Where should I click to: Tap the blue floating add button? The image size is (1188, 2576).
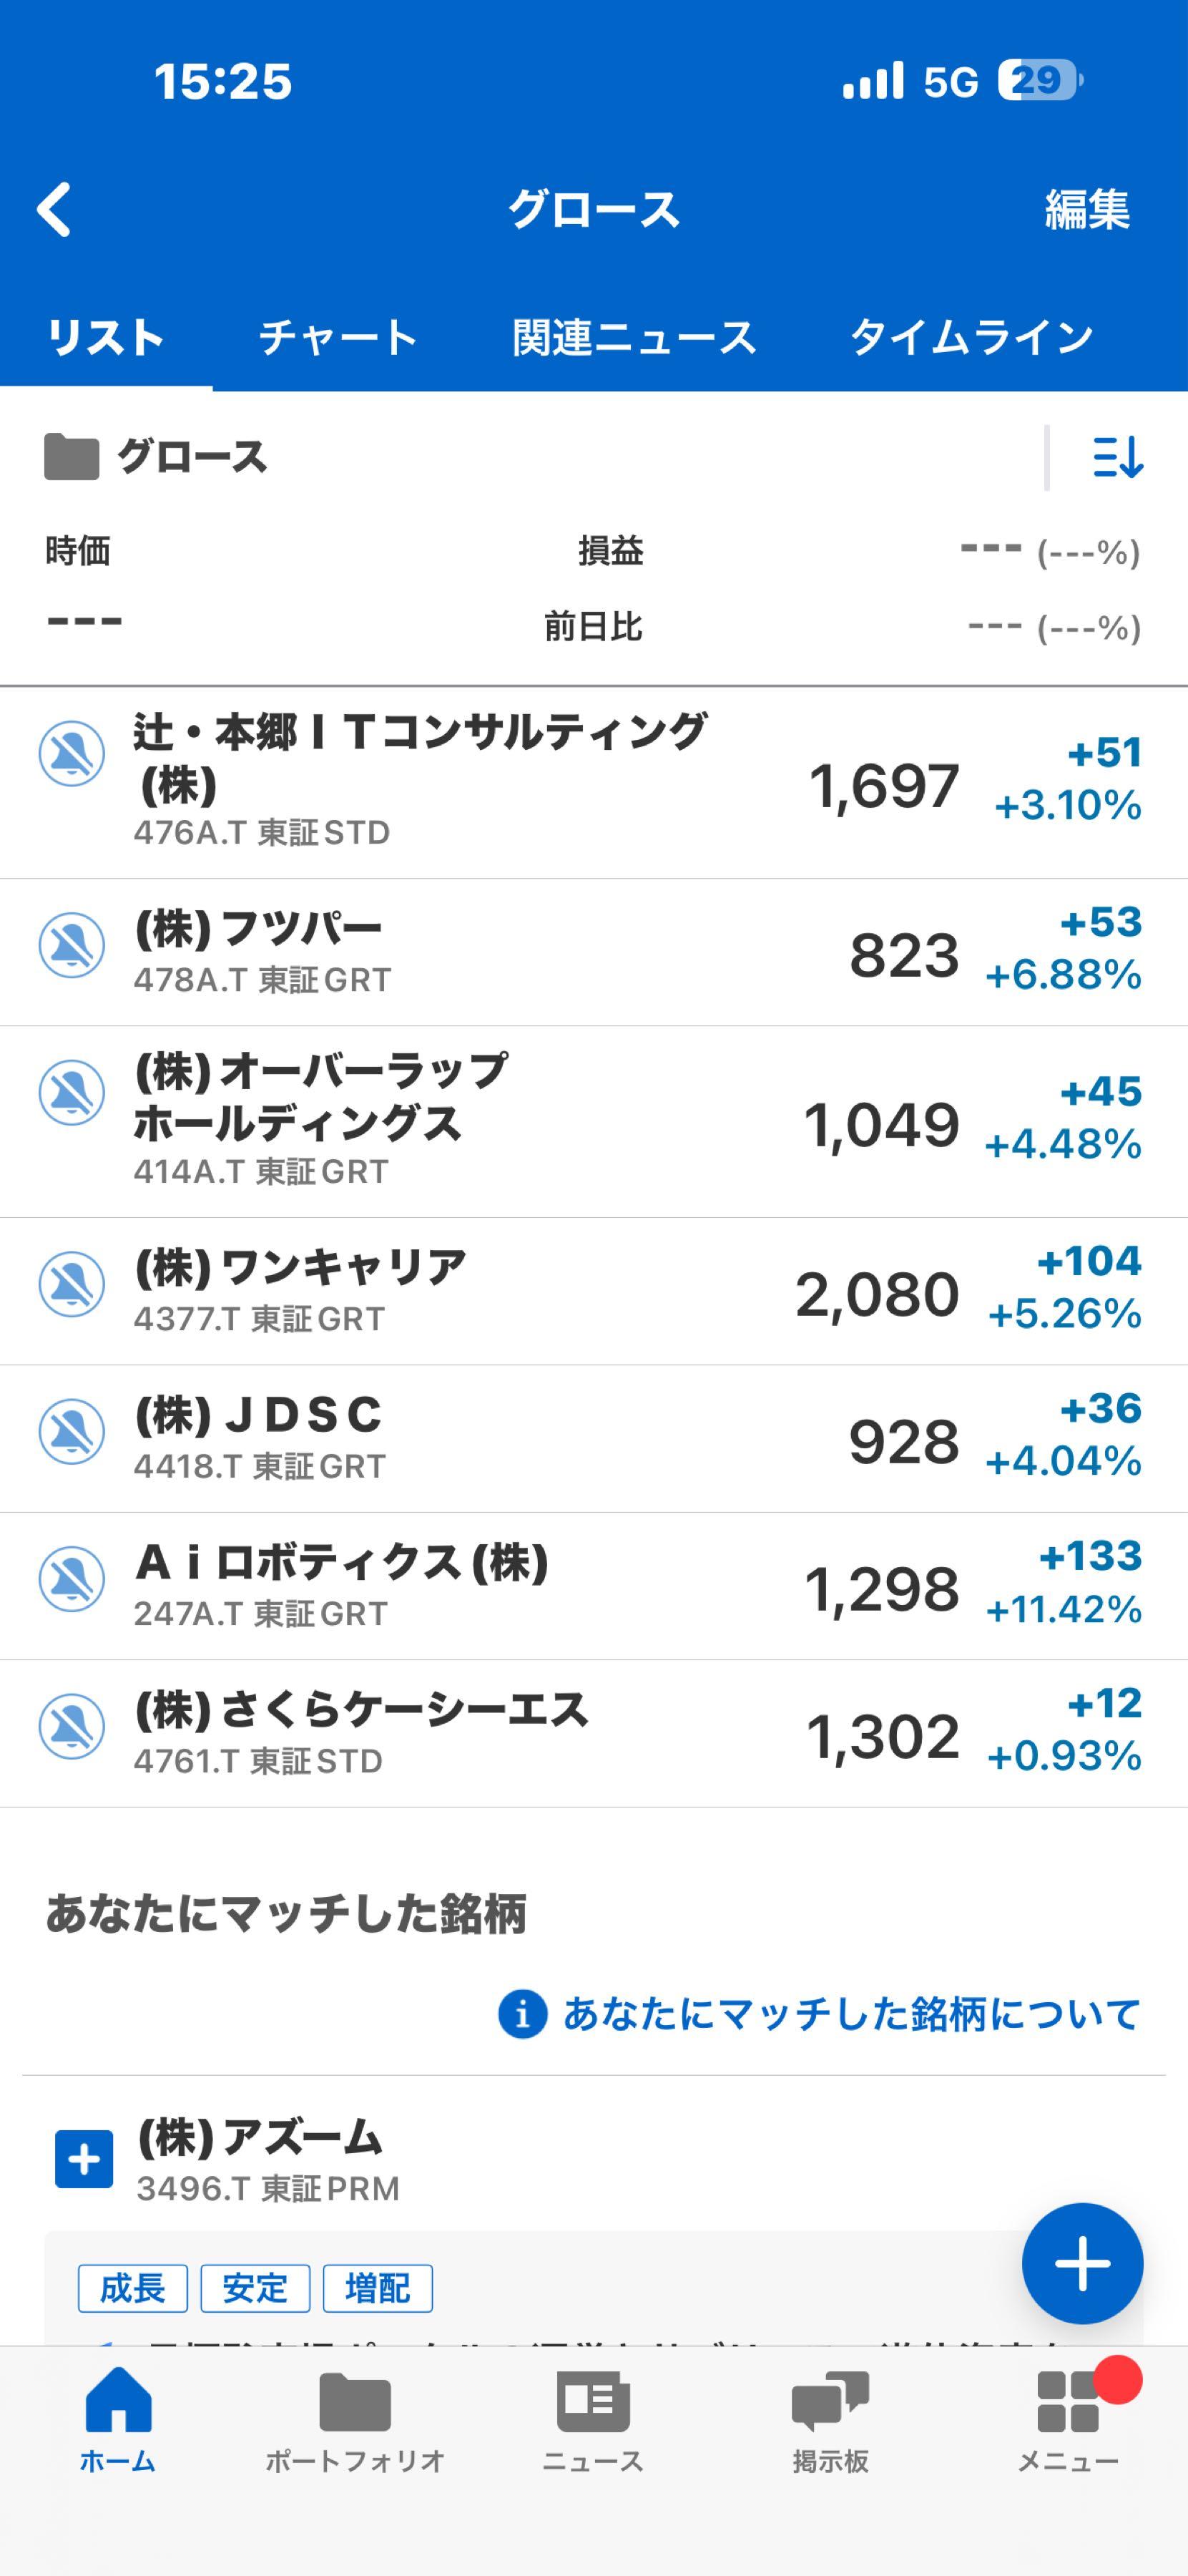coord(1081,2262)
